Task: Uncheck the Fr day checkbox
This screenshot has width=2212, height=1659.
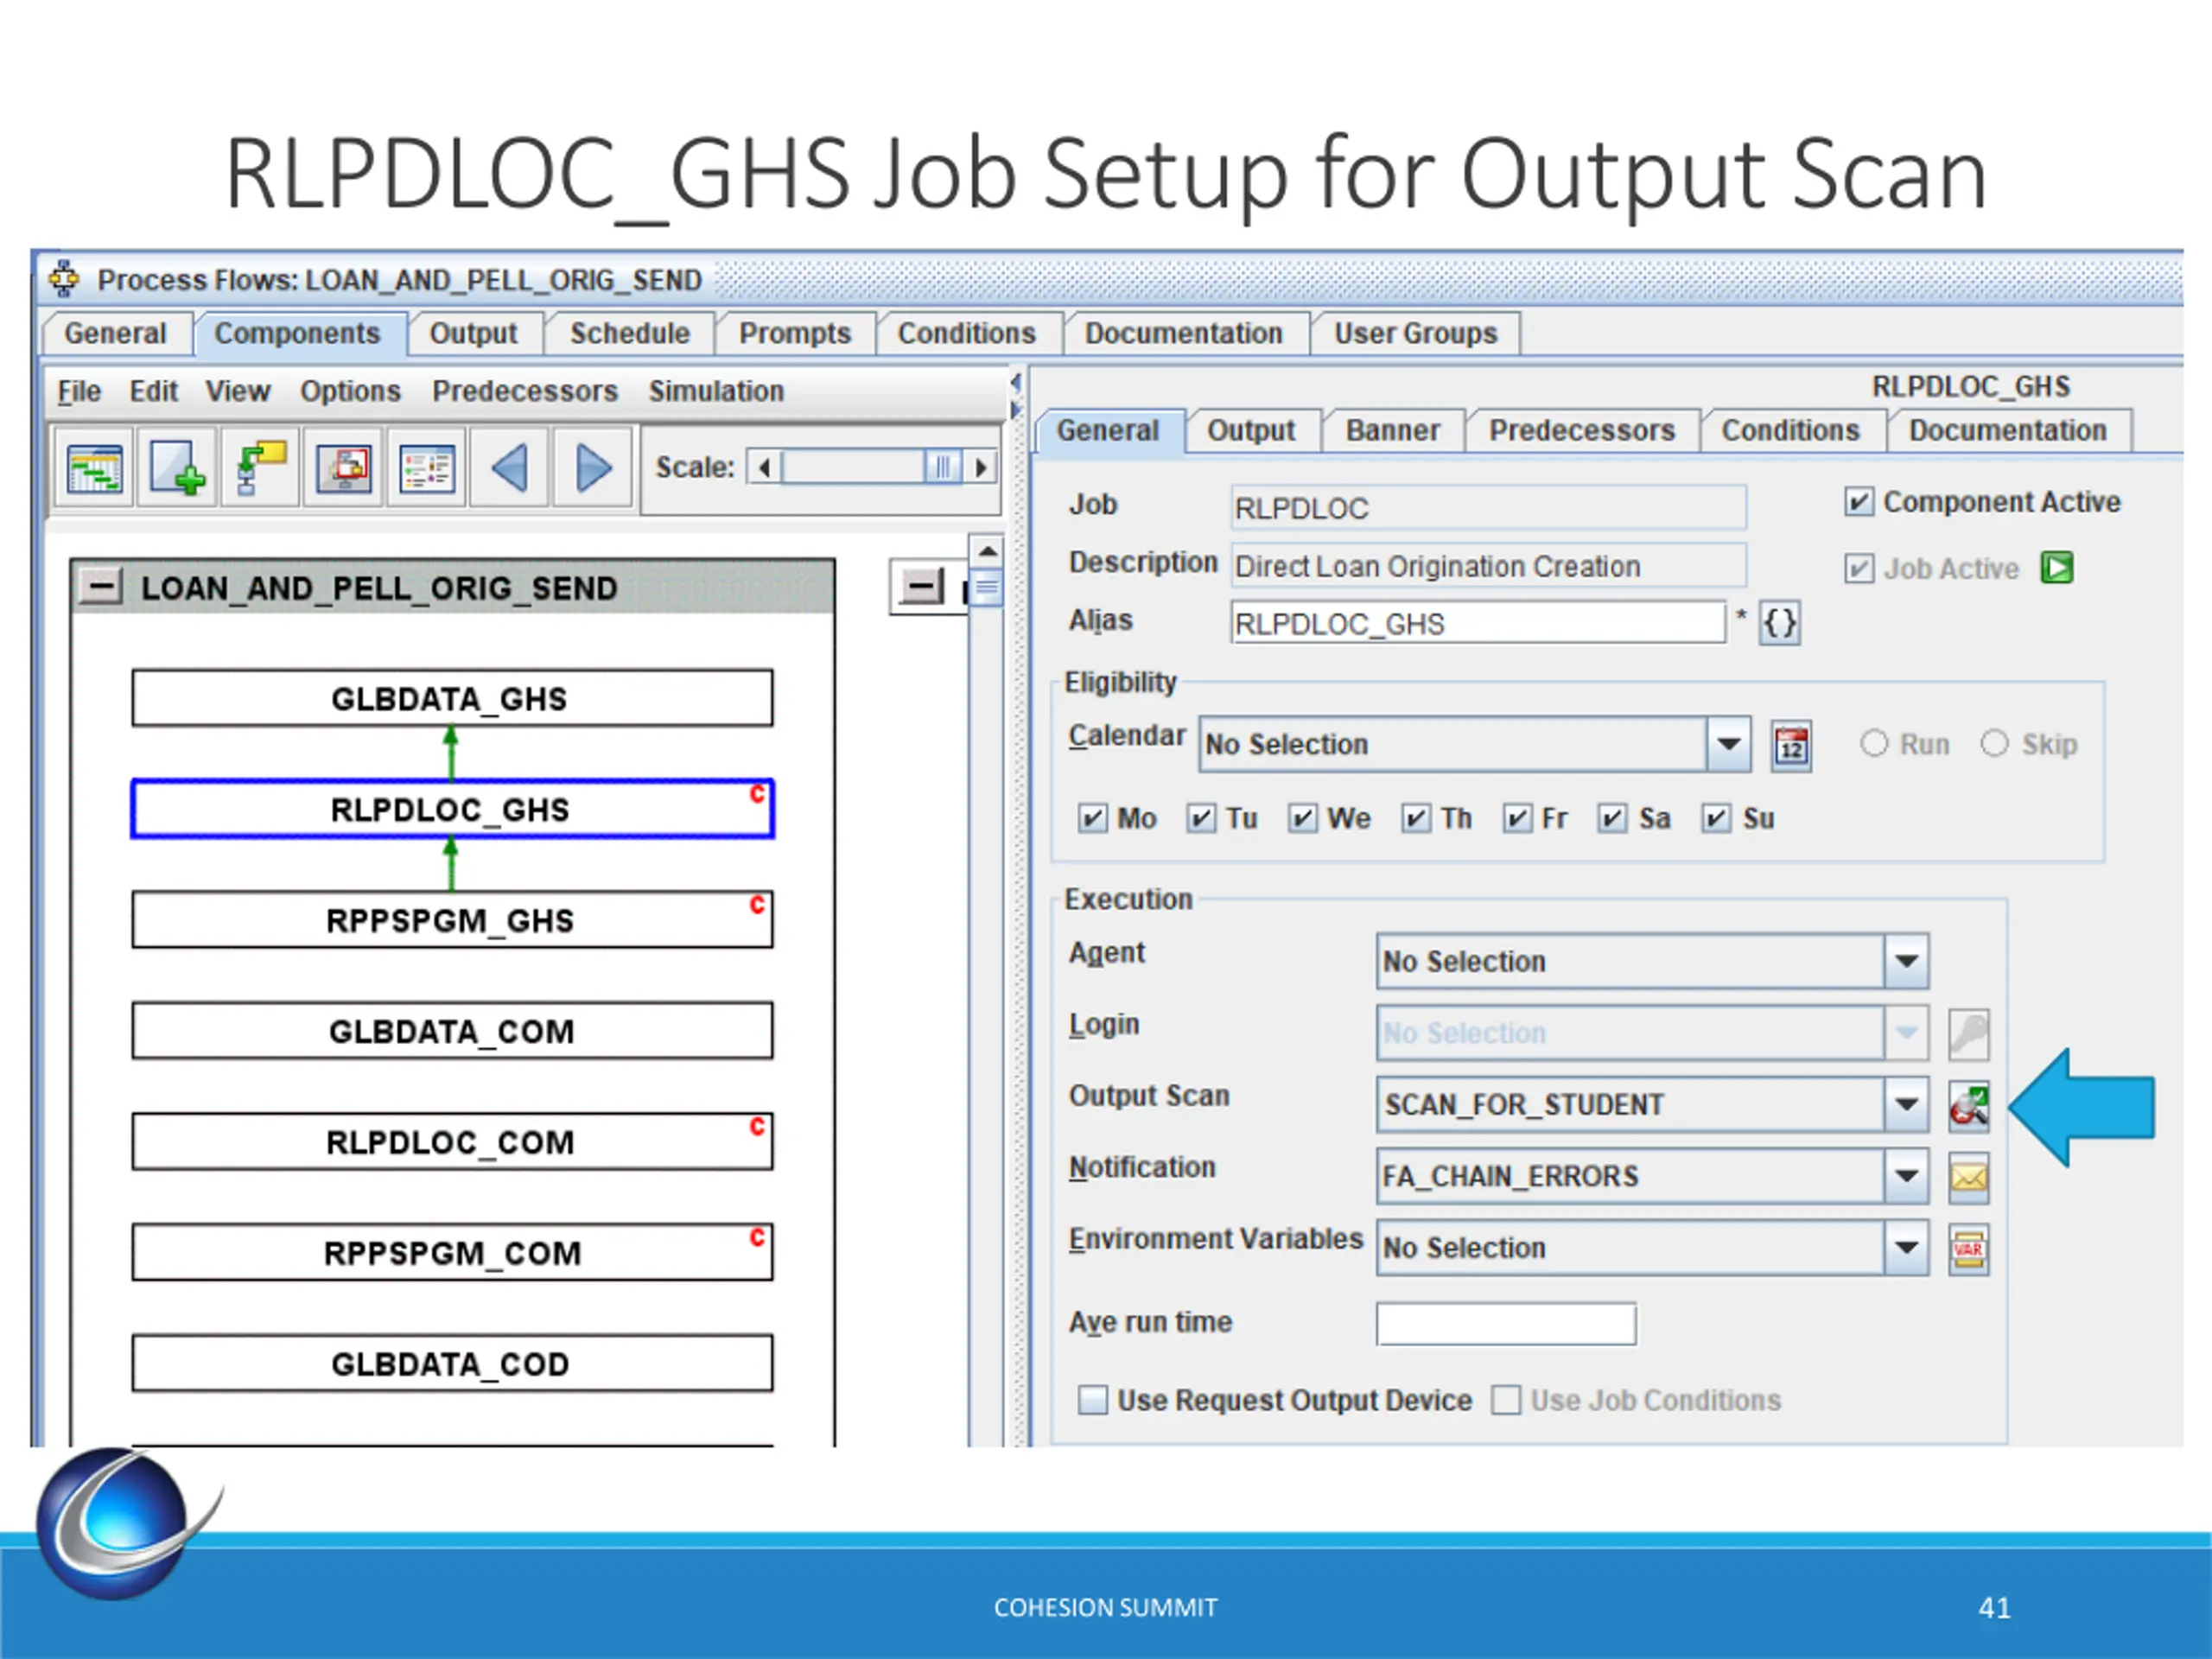Action: (x=1517, y=819)
